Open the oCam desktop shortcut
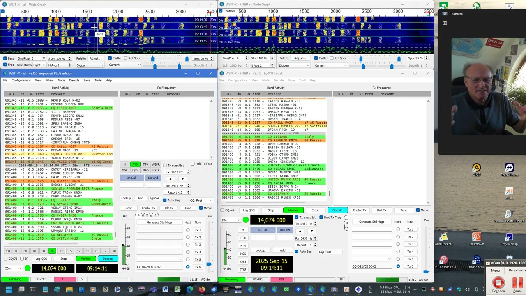Screen dimensions: 526x296 (509, 193)
